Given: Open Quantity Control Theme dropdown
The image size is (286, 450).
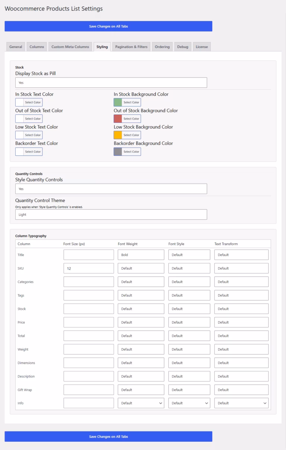Looking at the screenshot, I should pyautogui.click(x=111, y=215).
